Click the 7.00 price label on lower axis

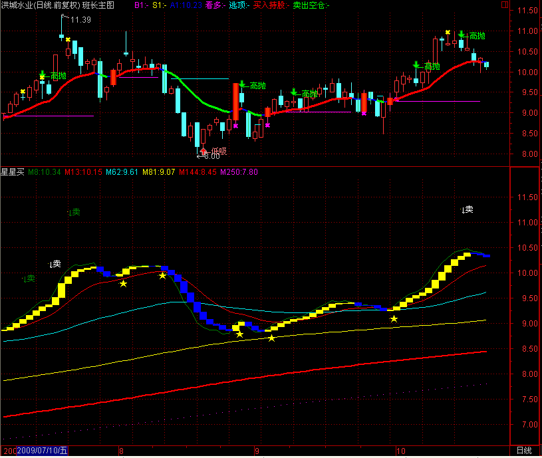(530, 424)
